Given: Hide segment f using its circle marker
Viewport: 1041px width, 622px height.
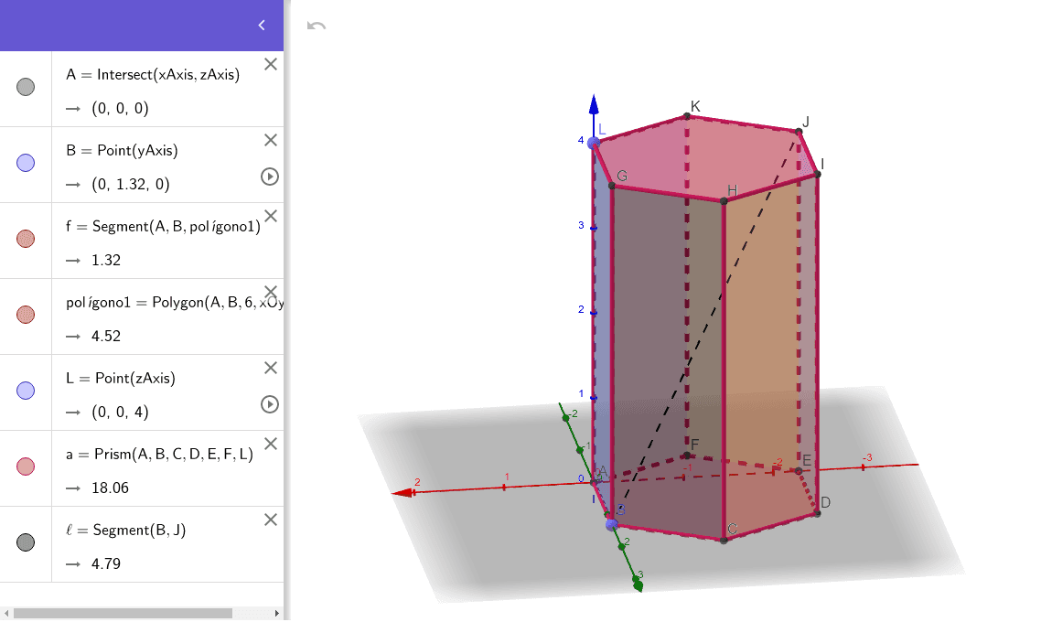Looking at the screenshot, I should (26, 239).
